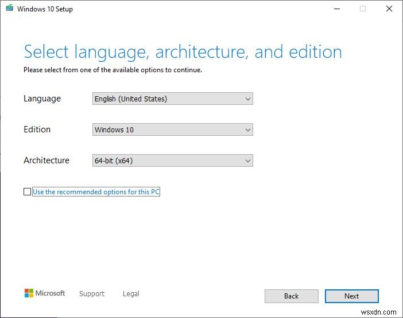Click the "Language" field label
The height and width of the screenshot is (318, 403).
42,99
